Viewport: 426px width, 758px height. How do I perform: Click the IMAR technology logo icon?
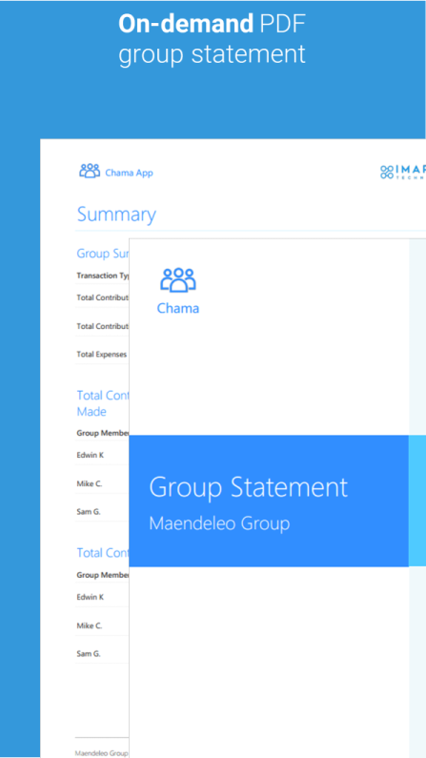pyautogui.click(x=386, y=172)
